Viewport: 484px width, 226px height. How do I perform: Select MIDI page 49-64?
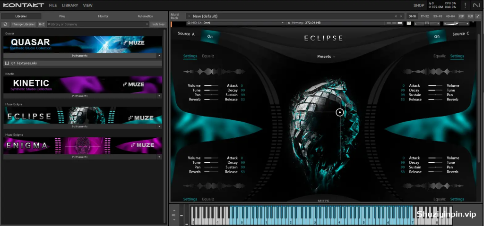450,16
